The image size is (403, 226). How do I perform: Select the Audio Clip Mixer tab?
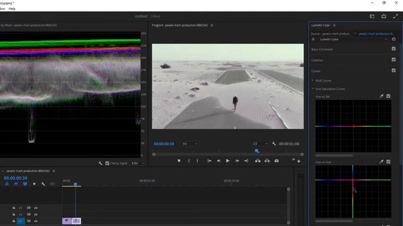coord(28,25)
